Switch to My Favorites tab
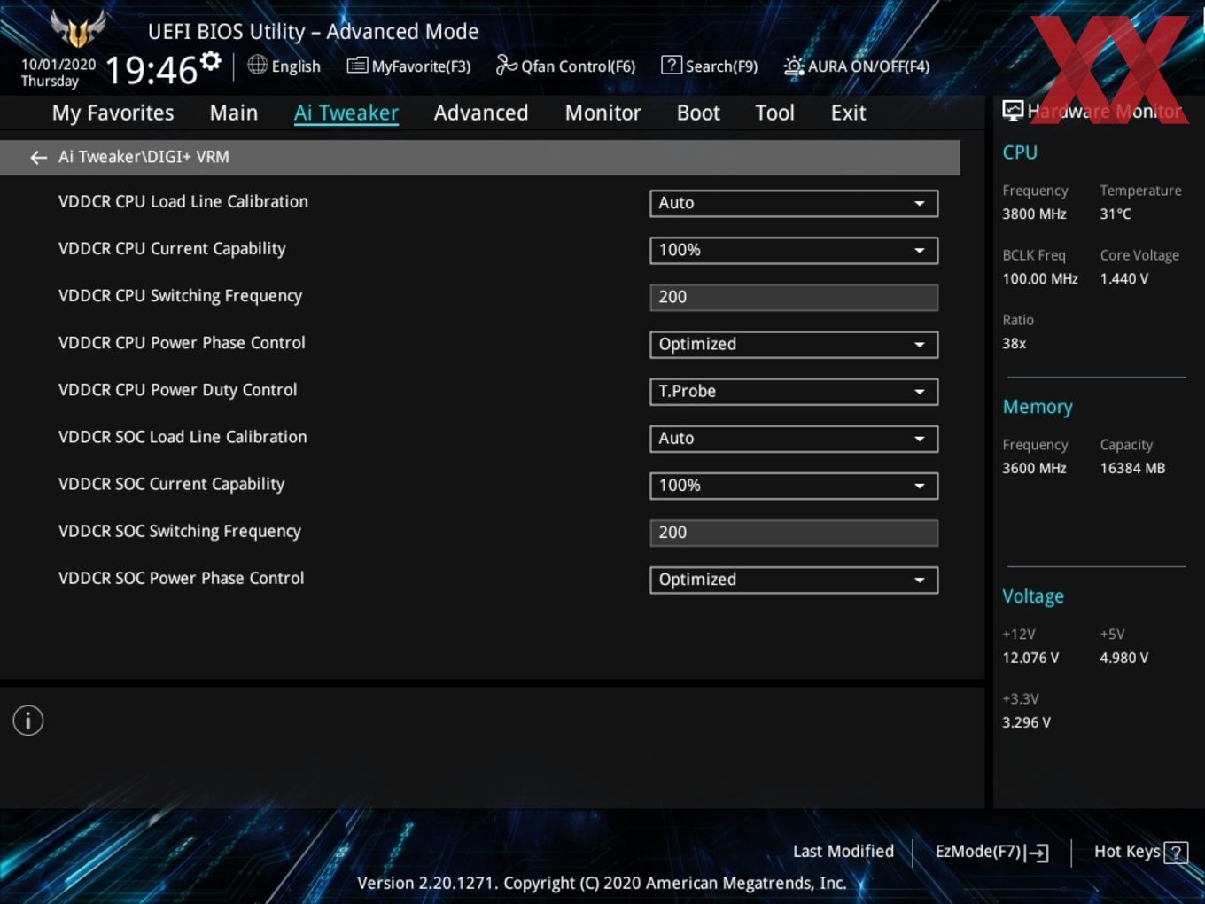 (x=113, y=113)
